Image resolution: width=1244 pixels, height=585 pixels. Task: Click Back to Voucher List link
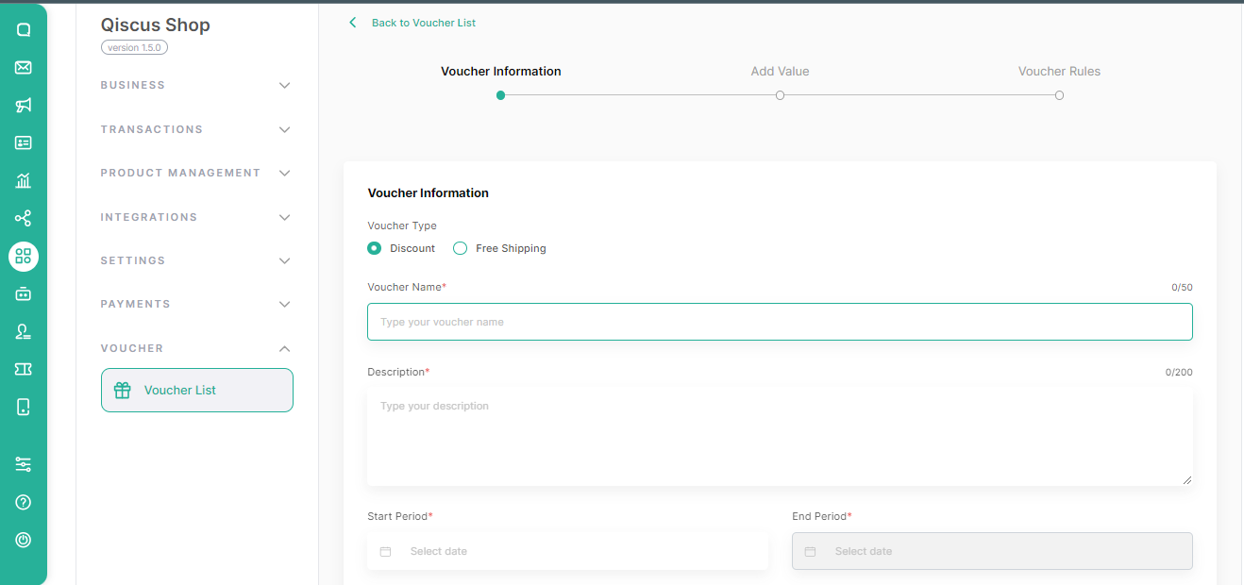tap(423, 23)
